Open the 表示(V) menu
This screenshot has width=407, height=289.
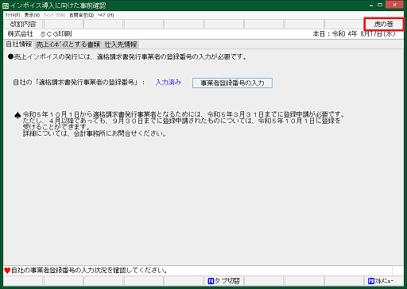(x=32, y=15)
